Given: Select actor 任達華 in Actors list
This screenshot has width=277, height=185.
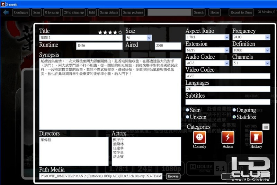Looking at the screenshot, I should click(x=118, y=148).
